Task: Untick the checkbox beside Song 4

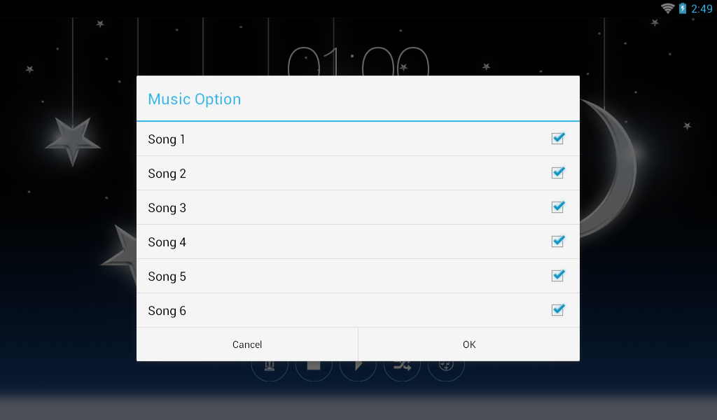Action: tap(558, 241)
